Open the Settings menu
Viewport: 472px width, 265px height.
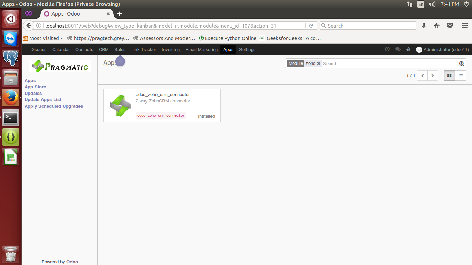247,49
